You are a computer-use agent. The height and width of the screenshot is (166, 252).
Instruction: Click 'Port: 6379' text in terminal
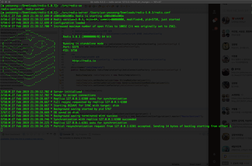[x=71, y=47]
